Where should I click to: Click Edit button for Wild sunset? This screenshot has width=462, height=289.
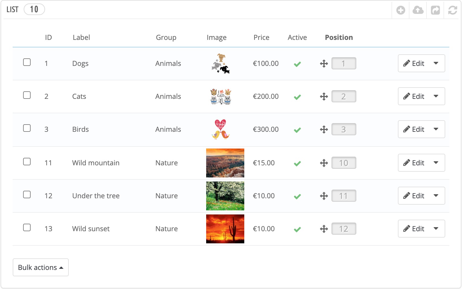click(413, 229)
